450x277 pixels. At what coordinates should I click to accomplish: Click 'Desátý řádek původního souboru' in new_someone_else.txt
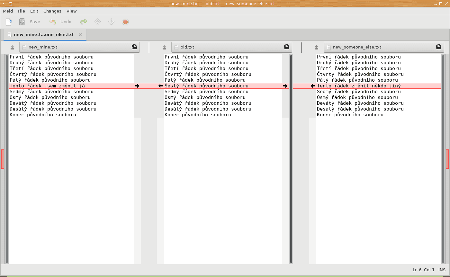(360, 109)
